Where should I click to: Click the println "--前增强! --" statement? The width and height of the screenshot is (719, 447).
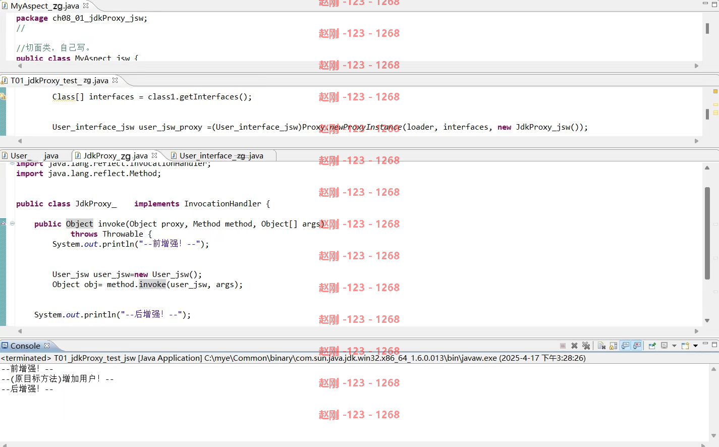click(130, 244)
